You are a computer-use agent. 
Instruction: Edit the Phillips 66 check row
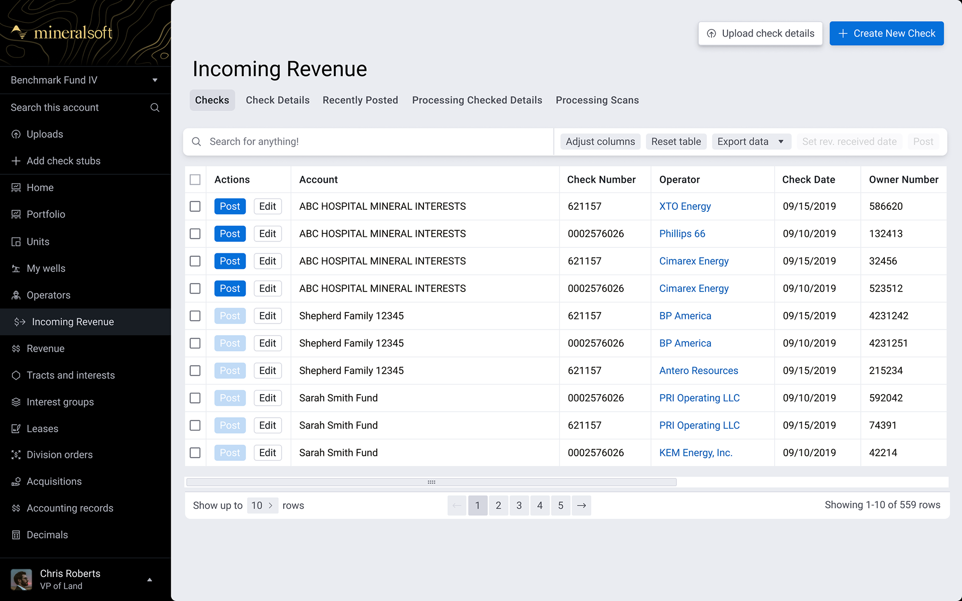click(x=268, y=234)
